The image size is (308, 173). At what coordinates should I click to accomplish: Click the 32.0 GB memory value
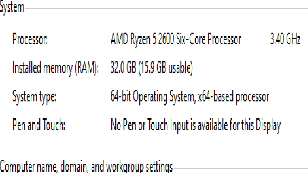click(123, 68)
